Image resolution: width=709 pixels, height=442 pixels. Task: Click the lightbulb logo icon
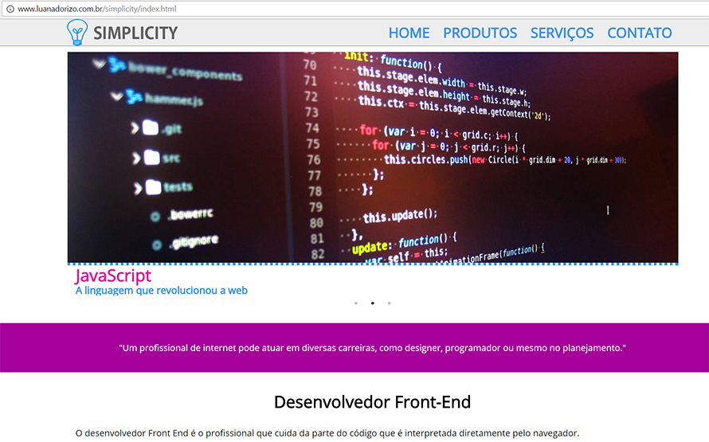click(77, 32)
